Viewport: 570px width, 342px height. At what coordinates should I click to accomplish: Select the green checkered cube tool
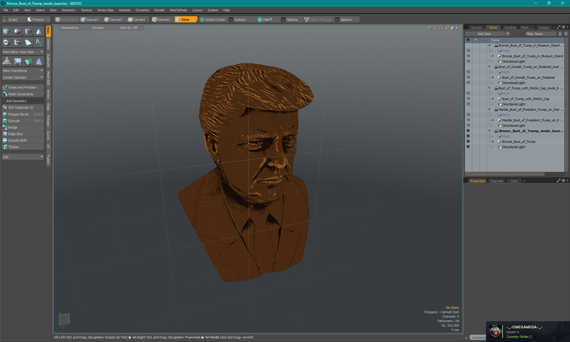pyautogui.click(x=28, y=61)
